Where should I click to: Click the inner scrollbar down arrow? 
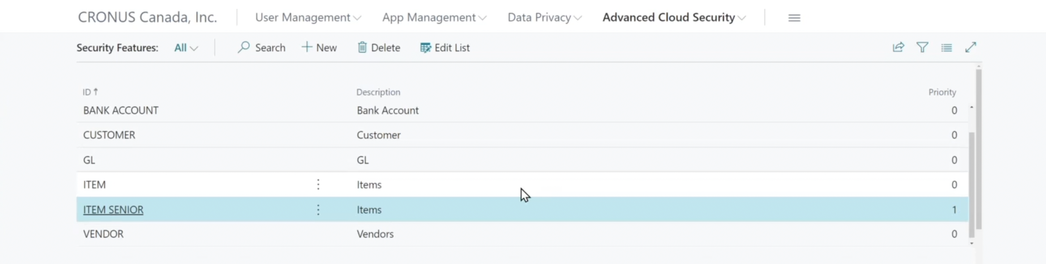coord(972,243)
